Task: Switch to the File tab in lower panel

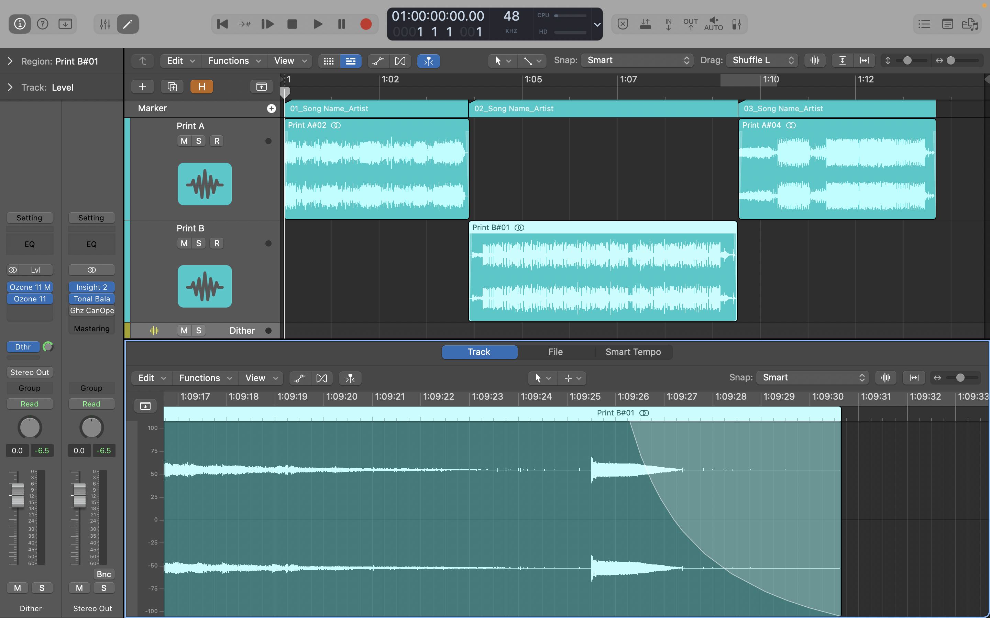Action: tap(556, 352)
